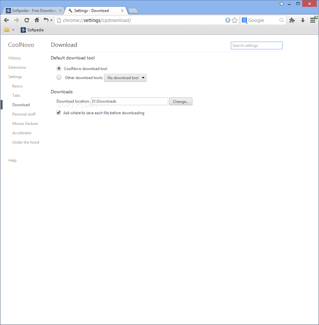Image resolution: width=319 pixels, height=325 pixels.
Task: Go to the Tabs settings page
Action: (16, 95)
